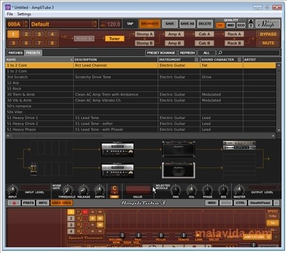Image resolution: width=287 pixels, height=253 pixels.
Task: Click the speed trainer Volume slider
Action: coord(116,235)
